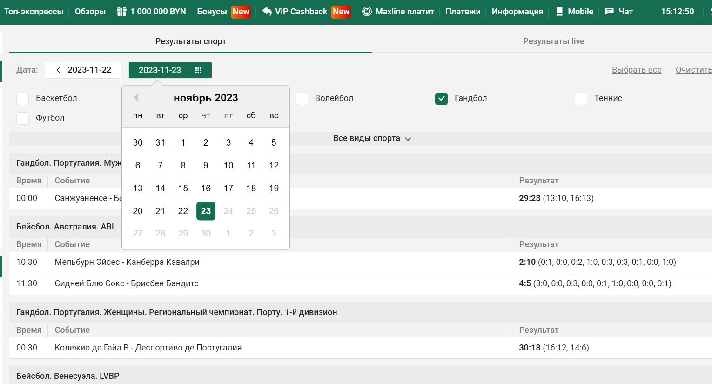Click the Чат speech bubble icon
The width and height of the screenshot is (712, 384).
tap(609, 11)
